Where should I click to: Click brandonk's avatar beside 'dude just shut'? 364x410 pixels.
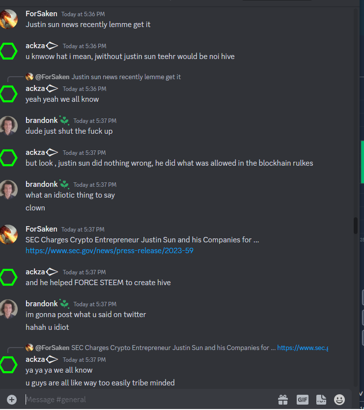click(9, 126)
